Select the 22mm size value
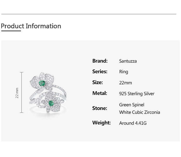 125,83
